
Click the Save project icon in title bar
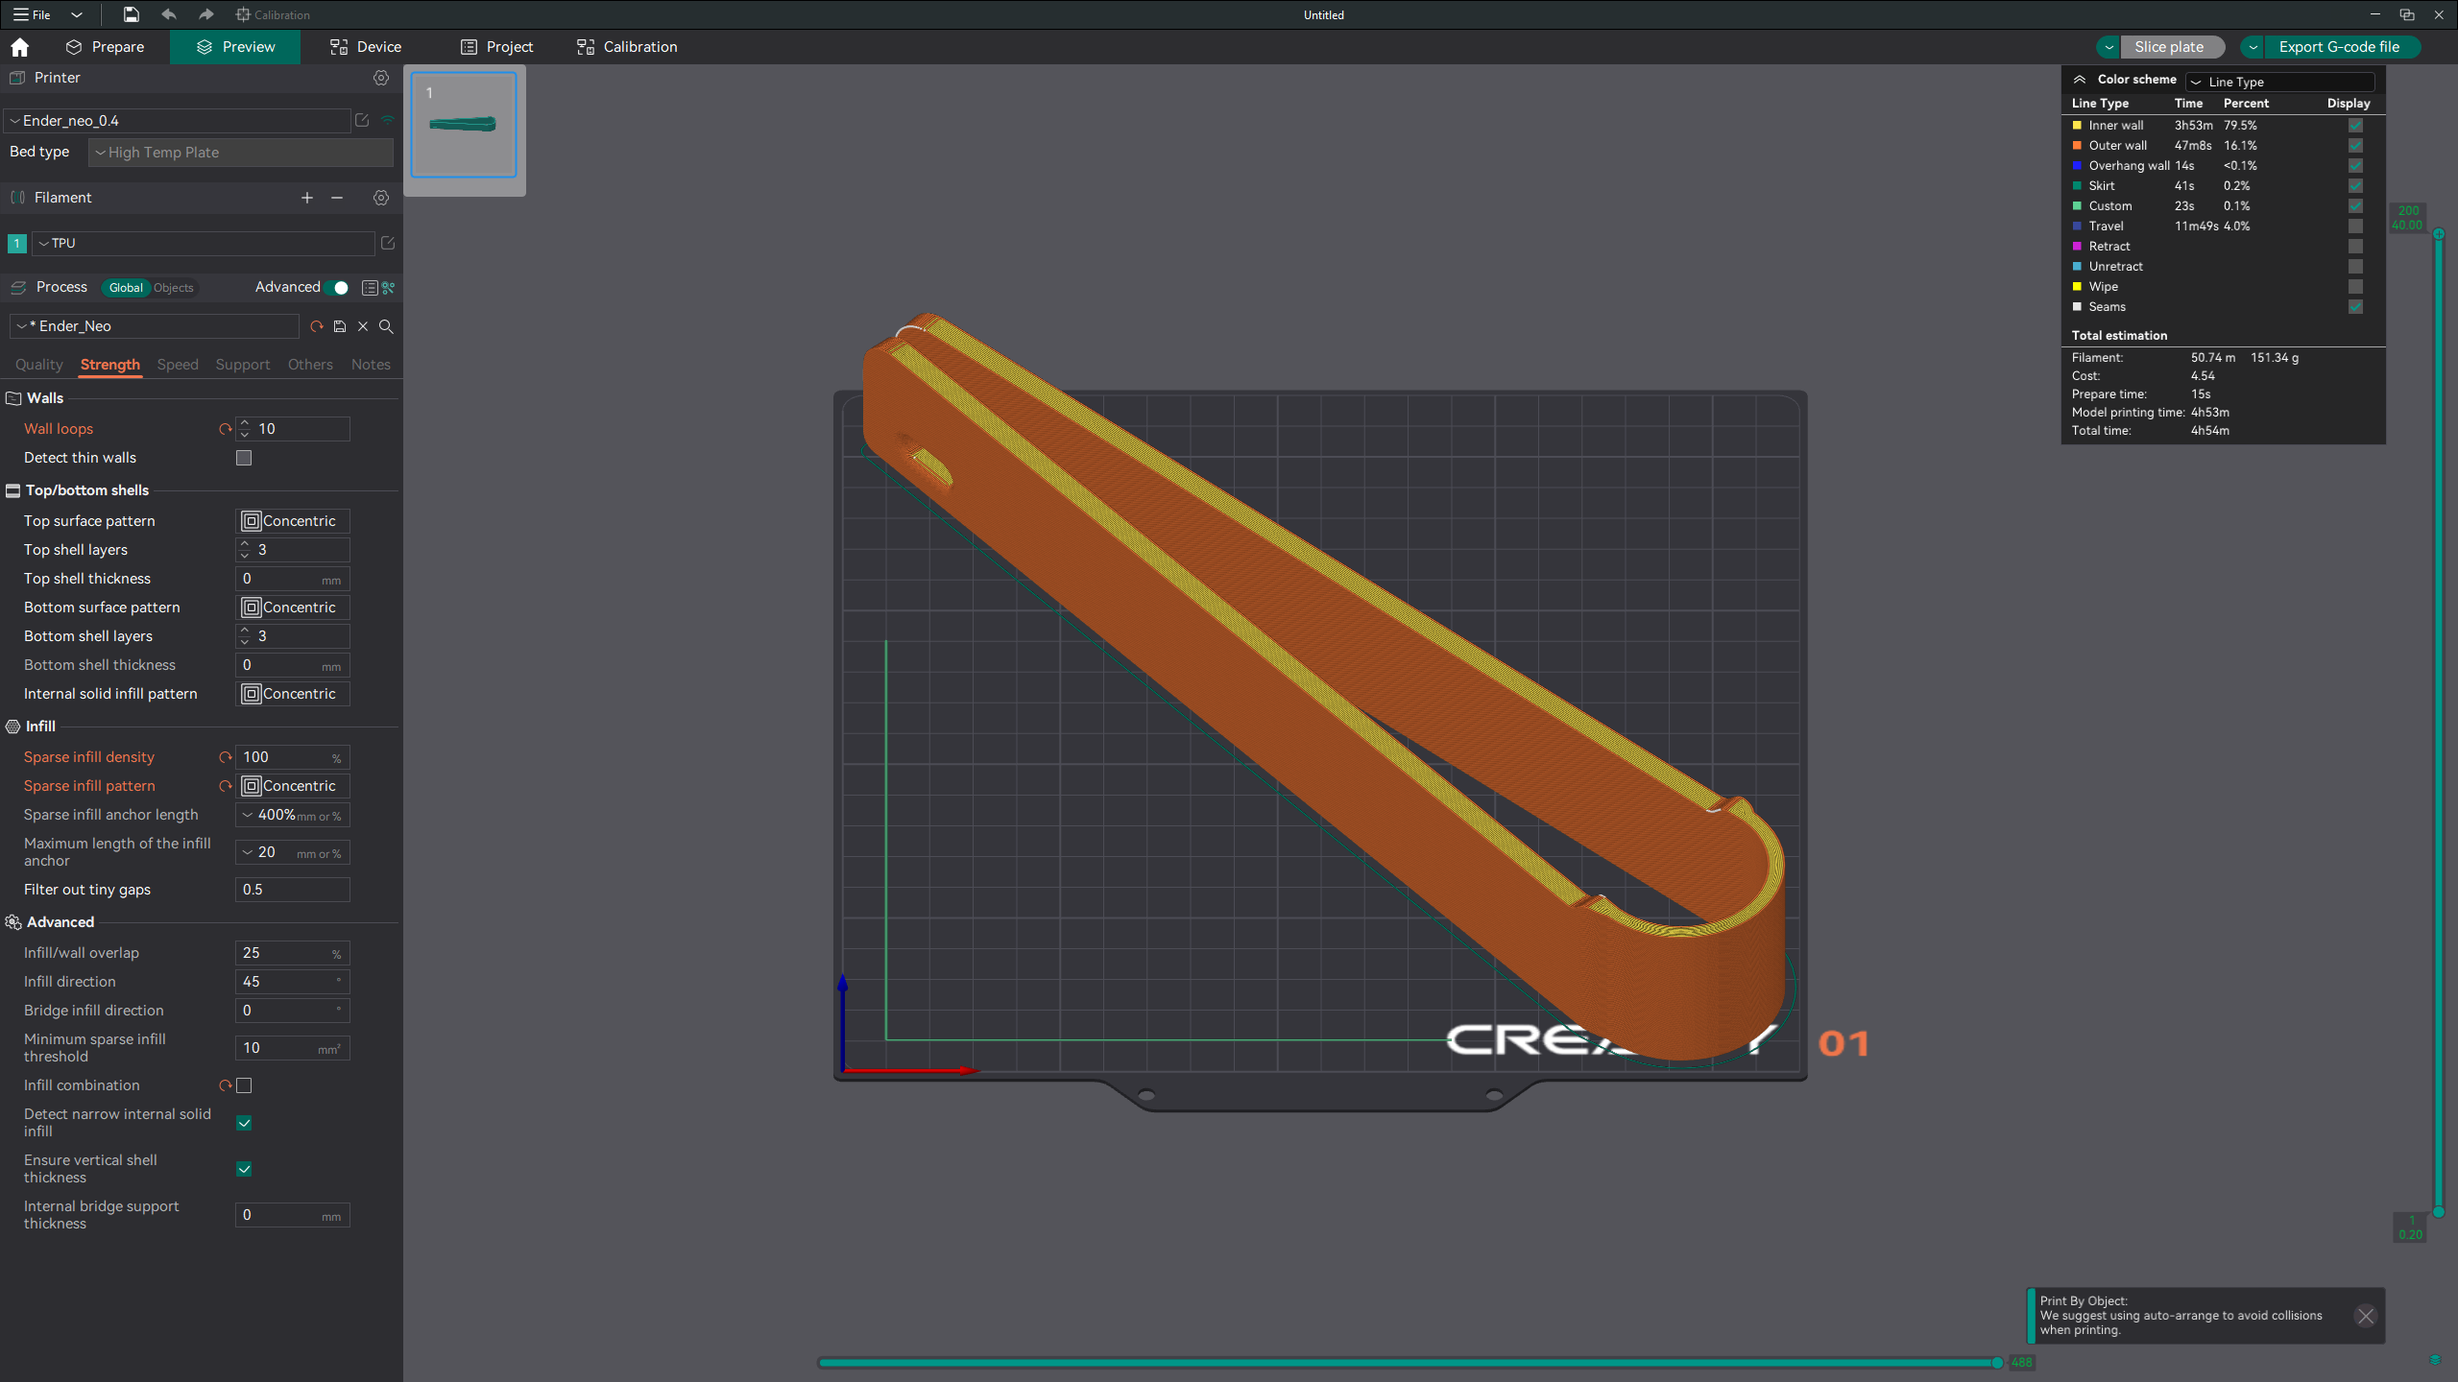click(132, 14)
